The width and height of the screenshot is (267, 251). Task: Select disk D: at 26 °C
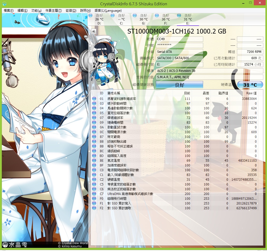coord(99,19)
